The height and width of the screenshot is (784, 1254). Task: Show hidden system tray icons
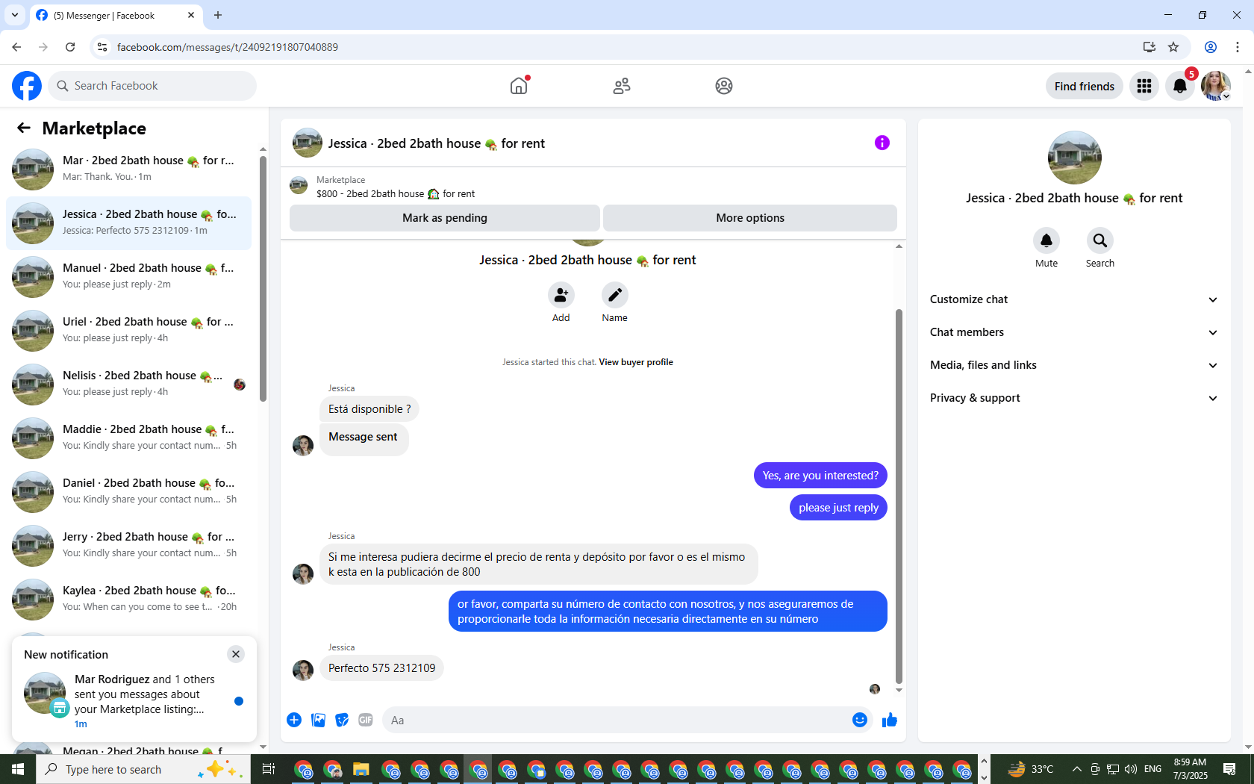(x=1076, y=769)
